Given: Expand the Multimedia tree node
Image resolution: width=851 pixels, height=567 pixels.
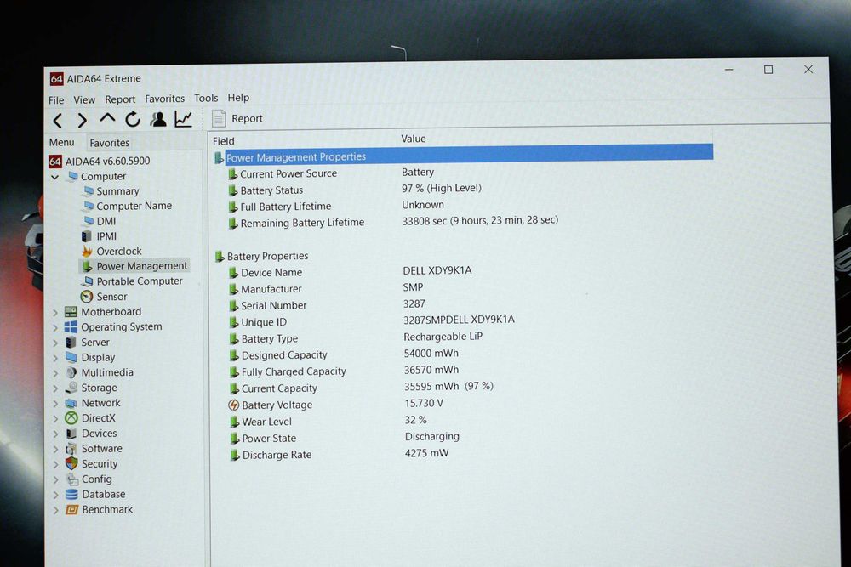Looking at the screenshot, I should click(55, 373).
